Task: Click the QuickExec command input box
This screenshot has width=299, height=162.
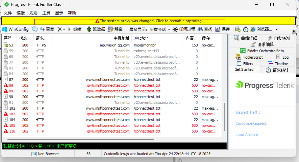Action: point(114,146)
